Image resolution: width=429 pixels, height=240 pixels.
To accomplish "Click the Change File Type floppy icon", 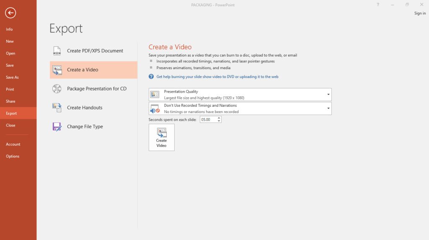I will [x=57, y=127].
